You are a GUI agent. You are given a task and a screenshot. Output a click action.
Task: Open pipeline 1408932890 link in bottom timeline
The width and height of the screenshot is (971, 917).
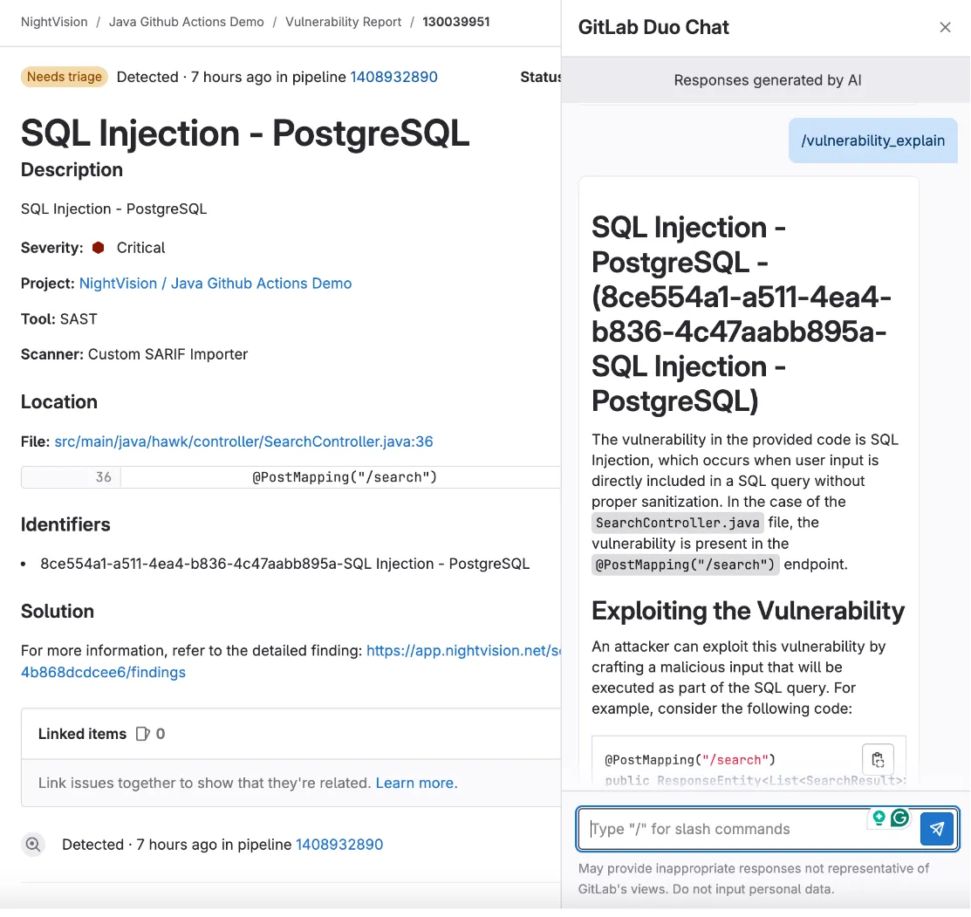click(339, 844)
